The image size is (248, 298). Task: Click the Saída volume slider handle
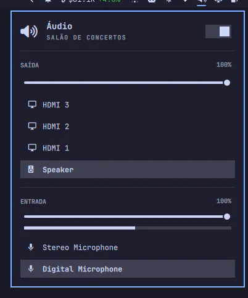tap(227, 83)
